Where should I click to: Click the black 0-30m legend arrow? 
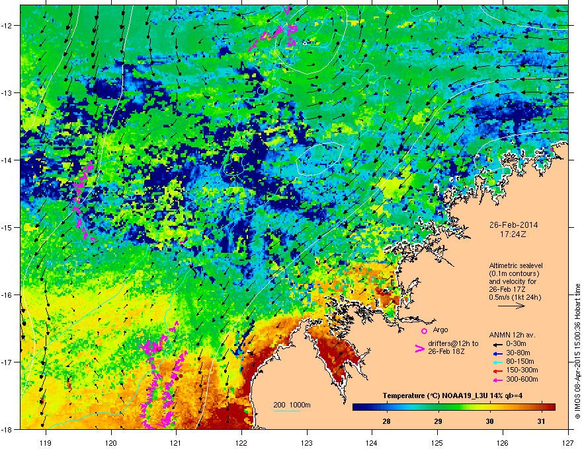point(497,344)
